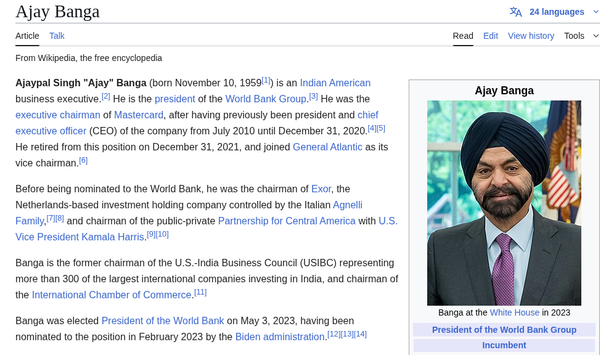Viewport: 614px width, 355px height.
Task: Open the Partnership for Central America link
Action: 287,221
